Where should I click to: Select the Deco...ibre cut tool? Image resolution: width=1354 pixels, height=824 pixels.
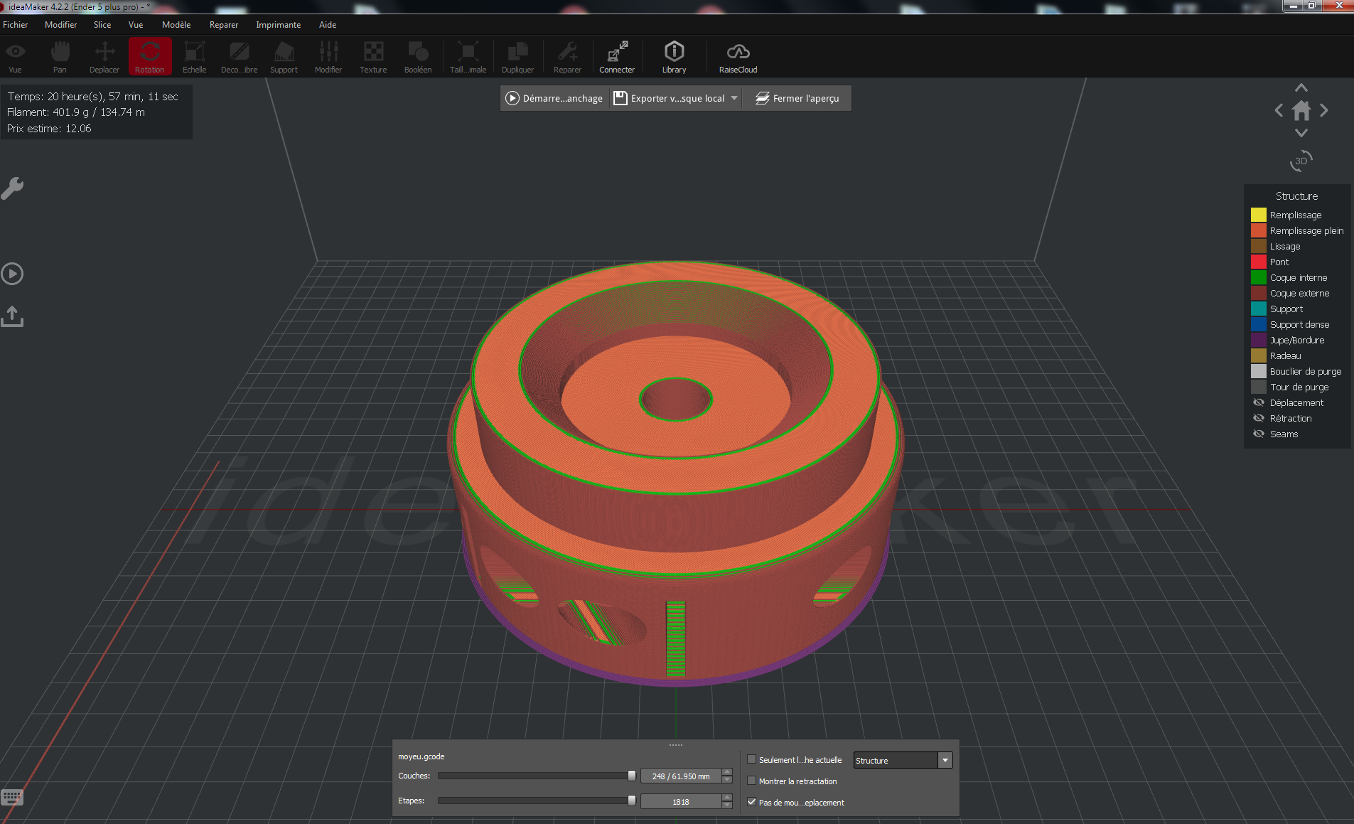(239, 56)
